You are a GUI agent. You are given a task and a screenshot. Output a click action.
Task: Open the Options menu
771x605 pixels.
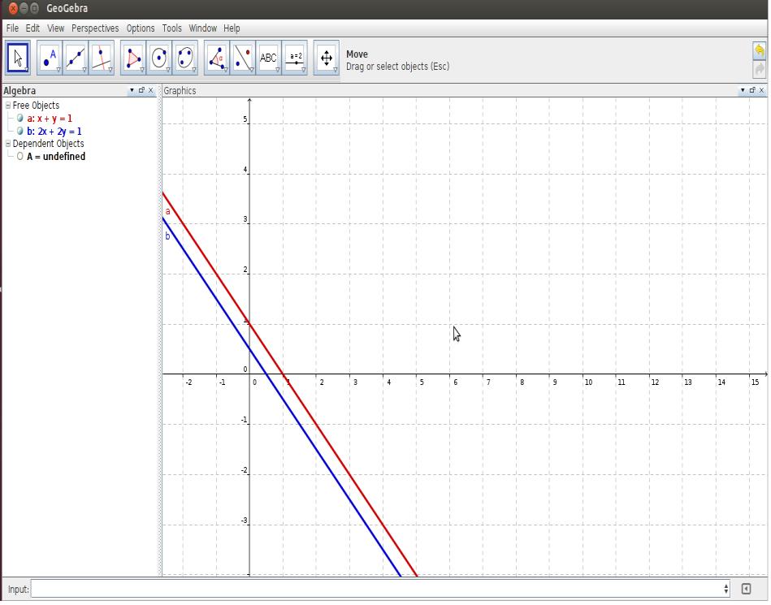(141, 28)
